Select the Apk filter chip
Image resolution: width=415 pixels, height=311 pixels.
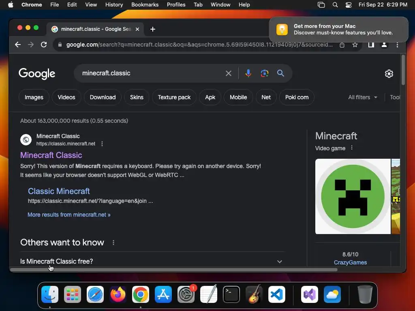210,97
